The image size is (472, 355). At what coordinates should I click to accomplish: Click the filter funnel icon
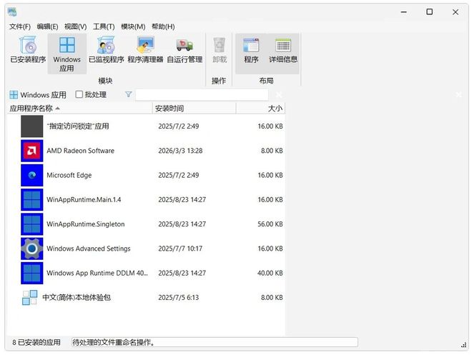(x=129, y=95)
